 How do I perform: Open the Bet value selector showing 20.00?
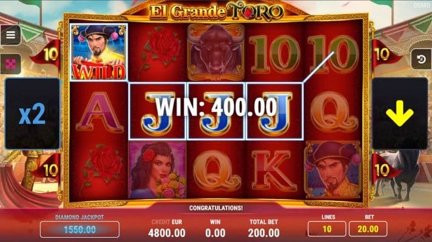[368, 229]
